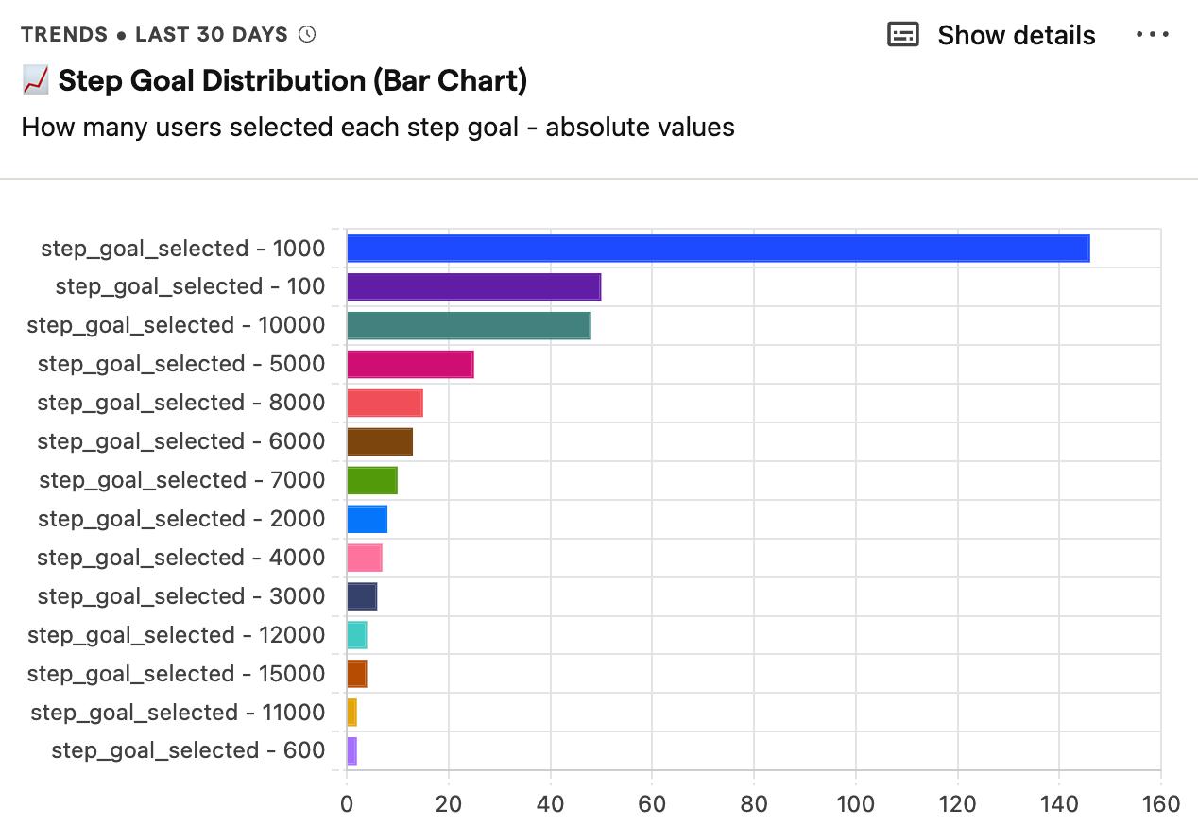The image size is (1198, 826).
Task: Select the magenta step goal 5000 bar
Action: coord(410,364)
